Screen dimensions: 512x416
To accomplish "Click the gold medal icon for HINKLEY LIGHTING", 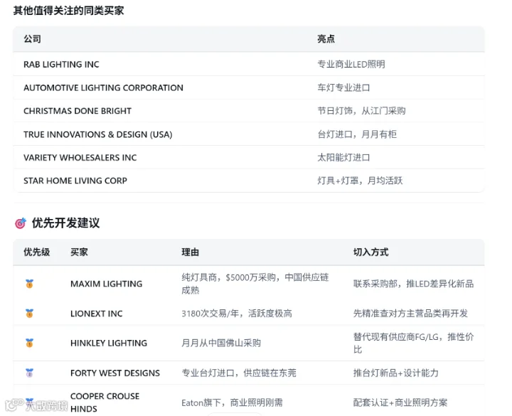I will tap(29, 343).
